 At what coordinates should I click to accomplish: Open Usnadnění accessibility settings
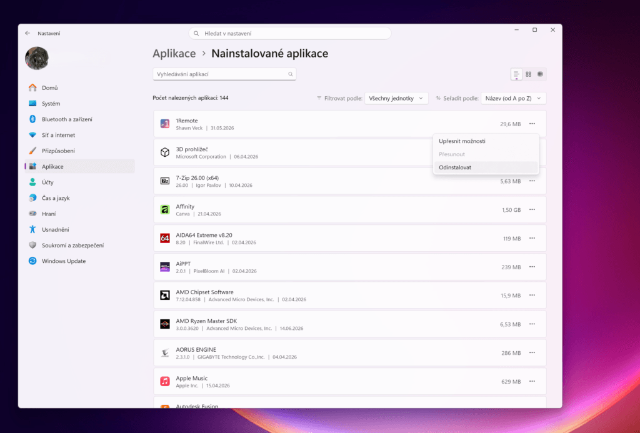click(79, 229)
